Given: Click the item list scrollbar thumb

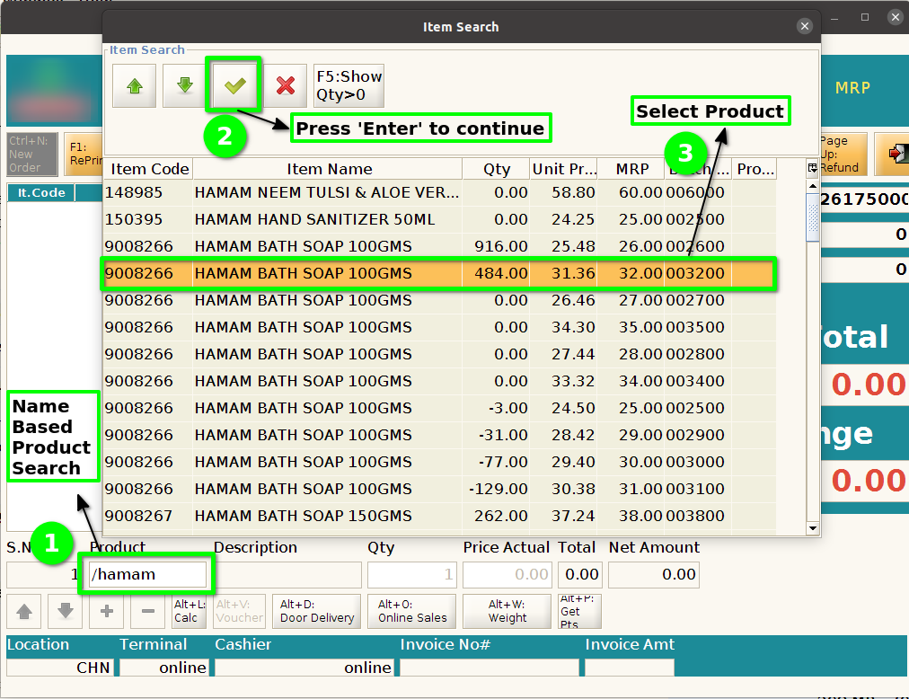Looking at the screenshot, I should (812, 217).
